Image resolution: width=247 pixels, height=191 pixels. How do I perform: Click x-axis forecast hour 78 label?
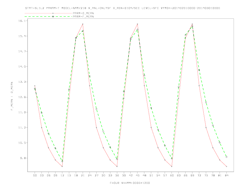(x=213, y=175)
